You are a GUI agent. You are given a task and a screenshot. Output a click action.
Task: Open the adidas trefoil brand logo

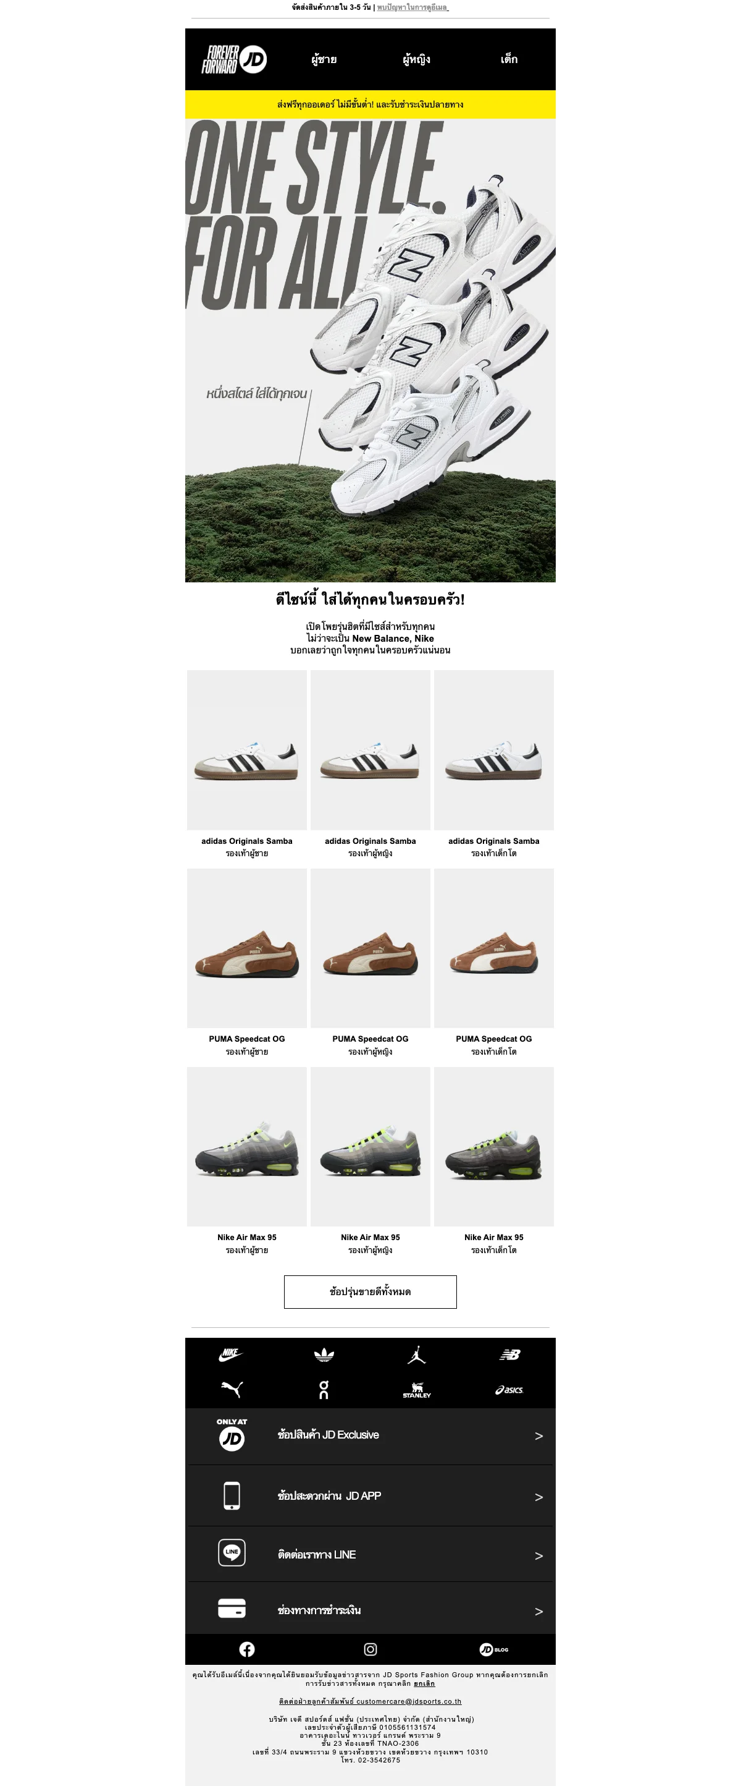click(x=324, y=1354)
